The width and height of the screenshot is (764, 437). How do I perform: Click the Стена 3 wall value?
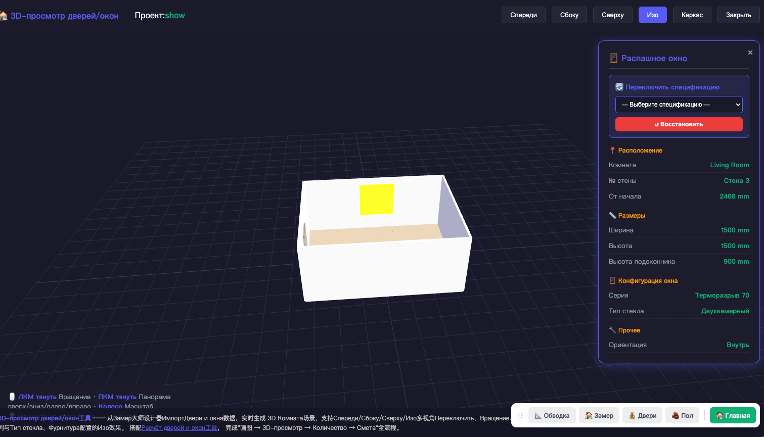736,180
